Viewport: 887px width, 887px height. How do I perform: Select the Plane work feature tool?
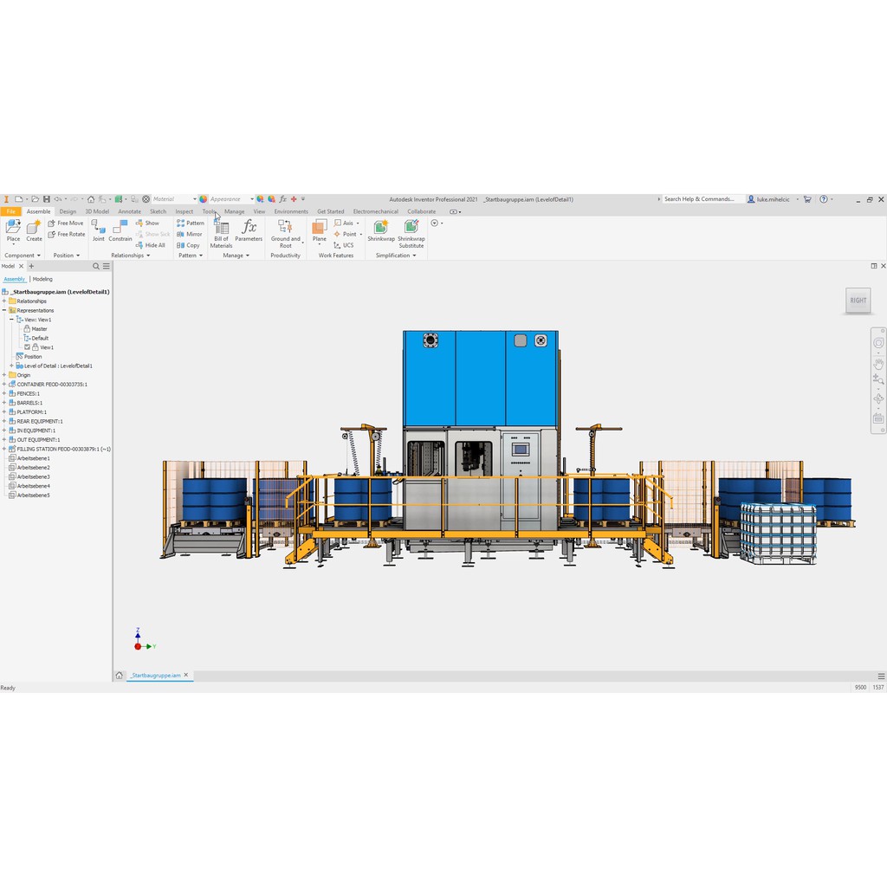click(x=319, y=229)
